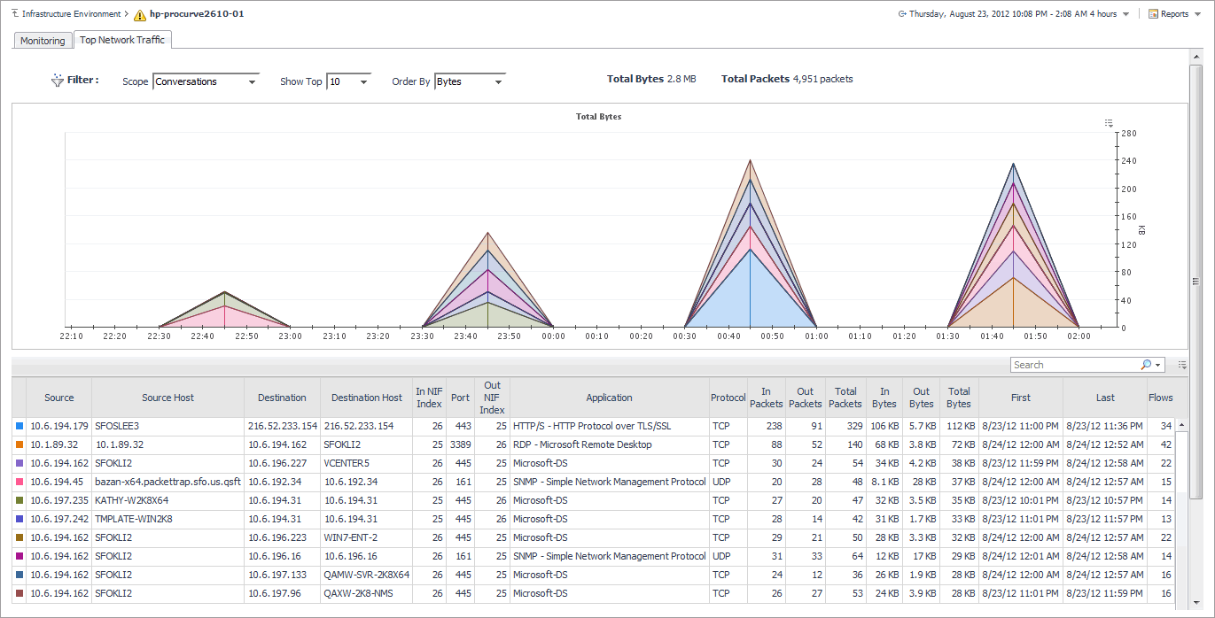Click the Reports icon in header
The image size is (1215, 618).
coord(1153,14)
